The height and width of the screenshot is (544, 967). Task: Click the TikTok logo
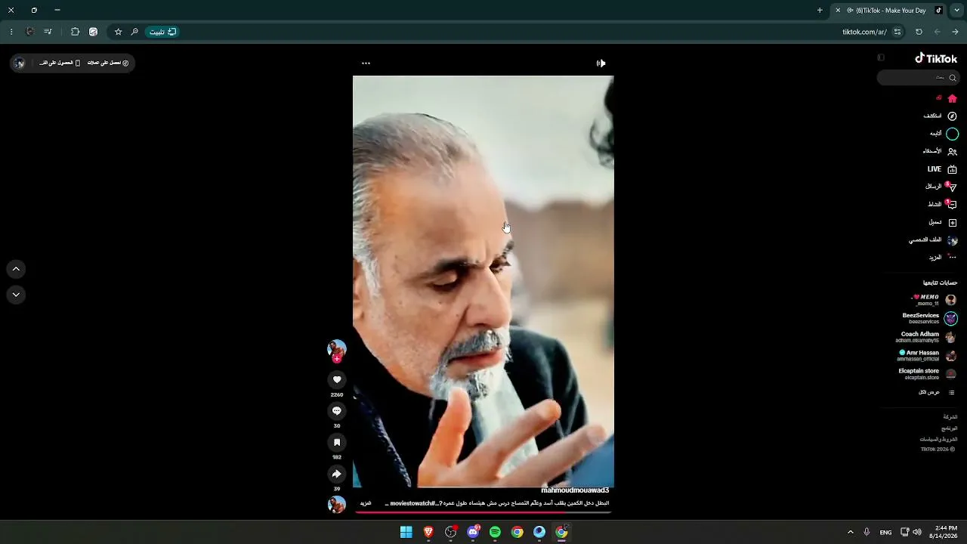coord(936,58)
